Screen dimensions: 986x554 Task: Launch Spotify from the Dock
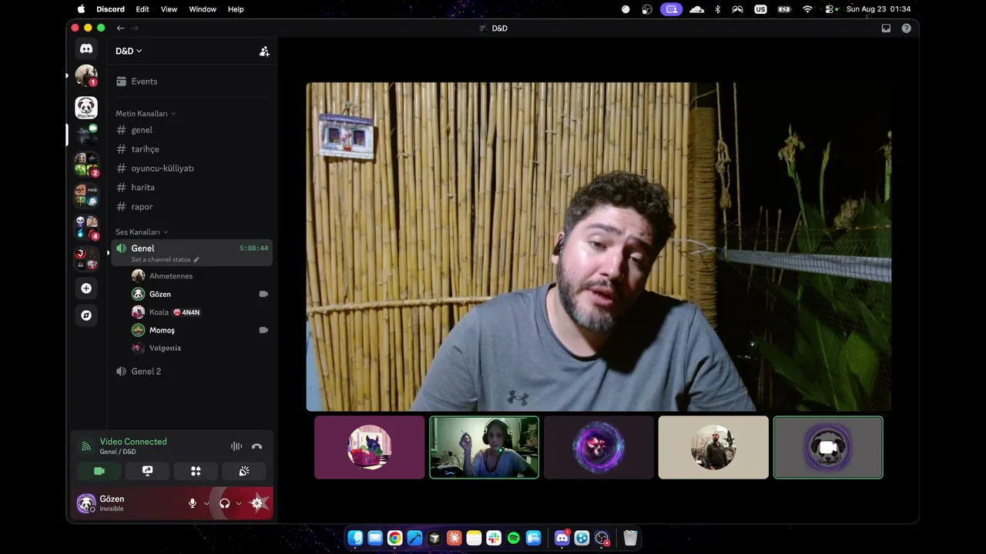coord(514,539)
